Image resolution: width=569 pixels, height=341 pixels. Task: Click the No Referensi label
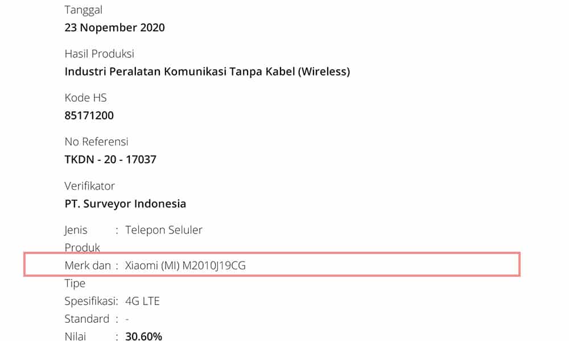(x=97, y=142)
